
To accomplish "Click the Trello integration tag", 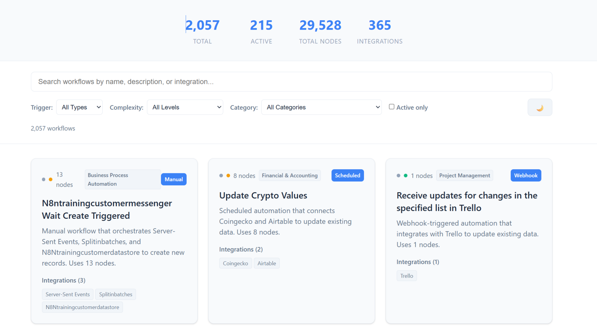I will tap(406, 276).
